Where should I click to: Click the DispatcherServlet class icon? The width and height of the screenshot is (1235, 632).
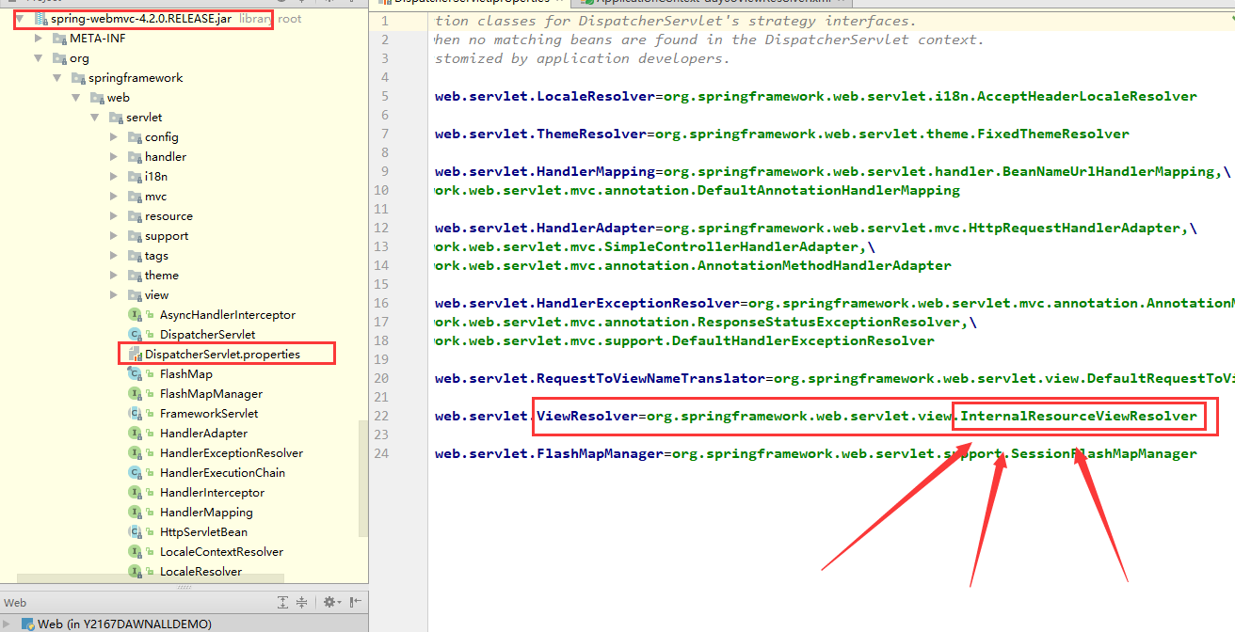136,334
